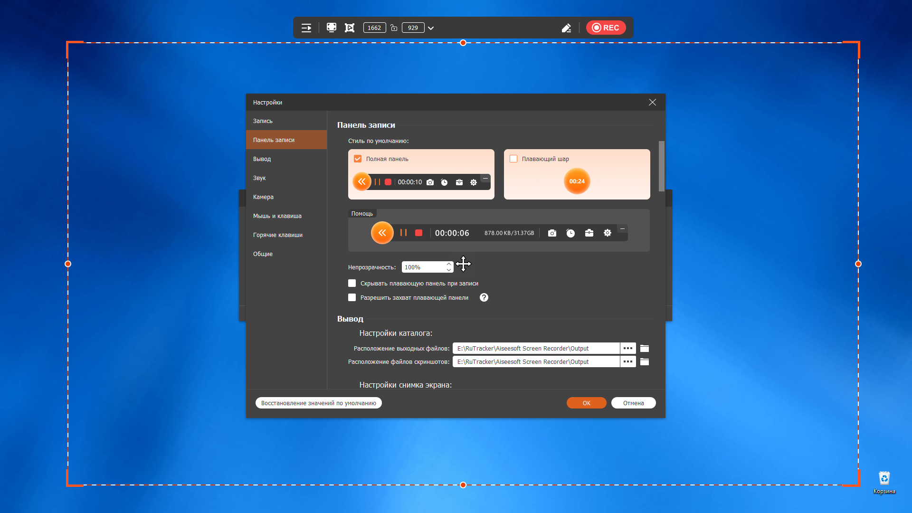912x513 pixels.
Task: Open the Sound settings section
Action: [259, 178]
